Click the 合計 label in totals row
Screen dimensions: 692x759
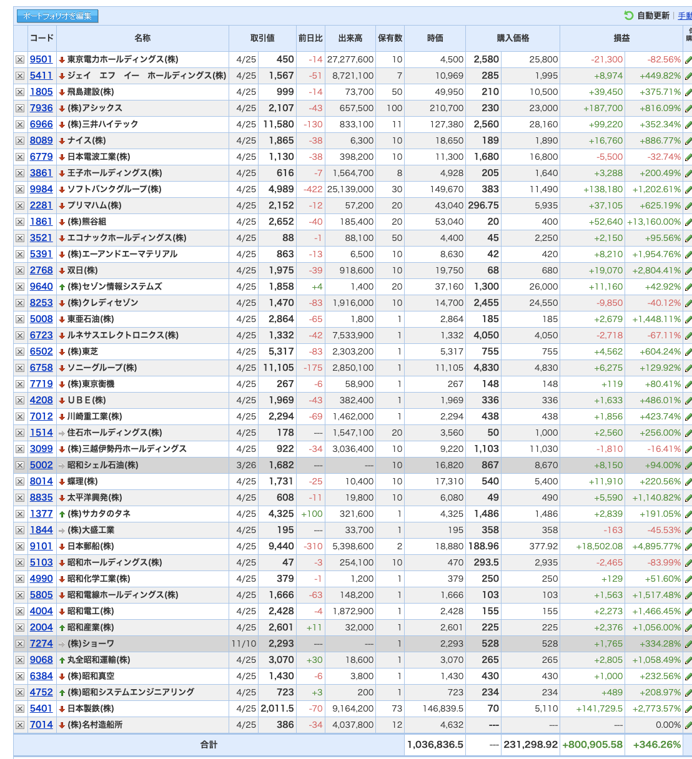[x=209, y=745]
